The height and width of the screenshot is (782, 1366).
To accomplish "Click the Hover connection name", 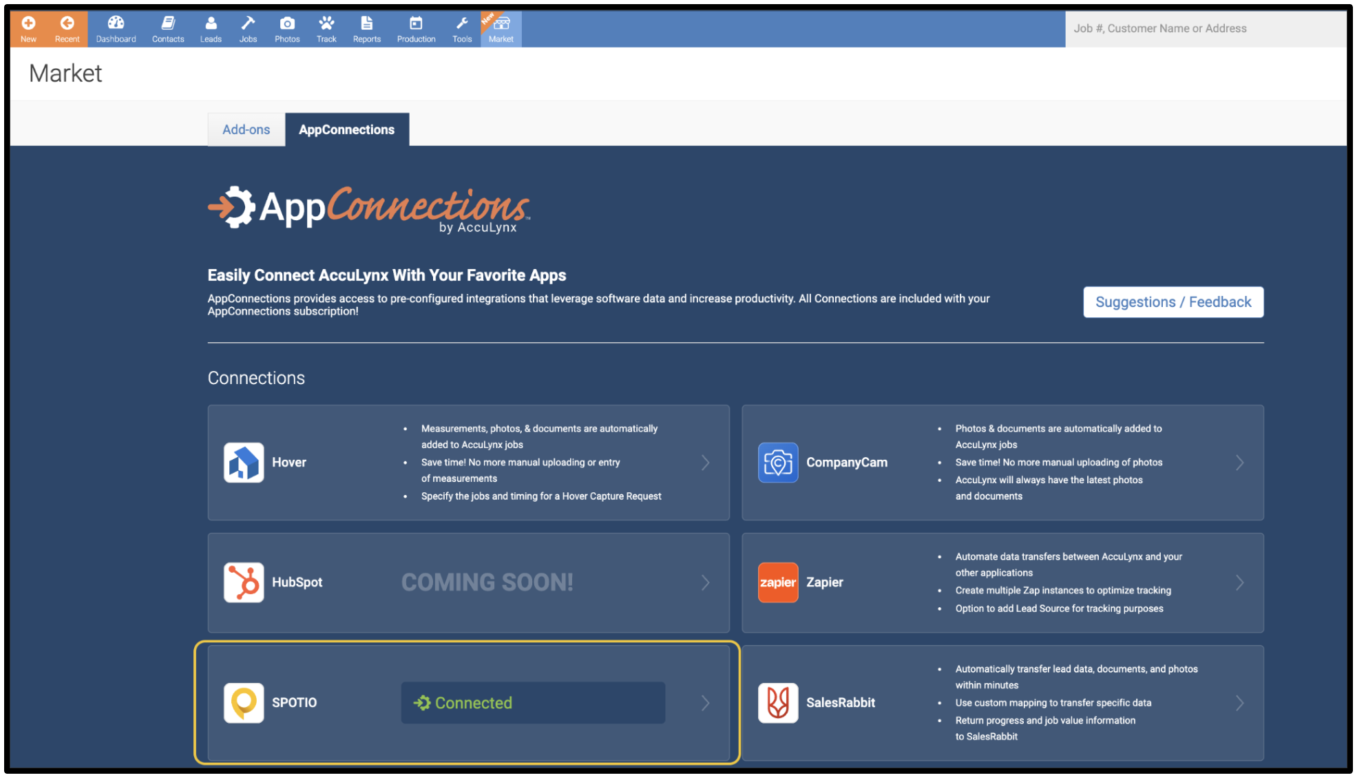I will tap(289, 463).
